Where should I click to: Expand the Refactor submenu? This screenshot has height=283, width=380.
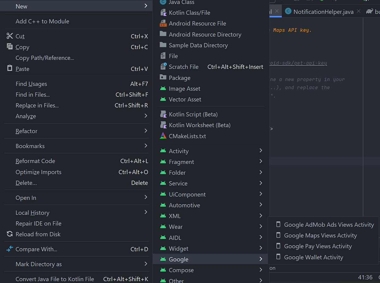point(26,131)
